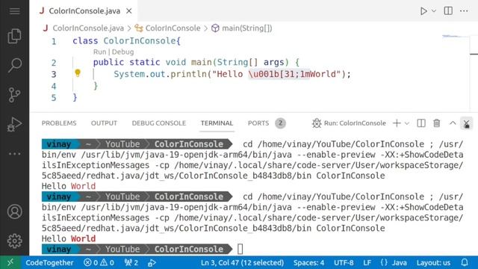The width and height of the screenshot is (478, 269).
Task: Close the bottom panel
Action: (466, 123)
